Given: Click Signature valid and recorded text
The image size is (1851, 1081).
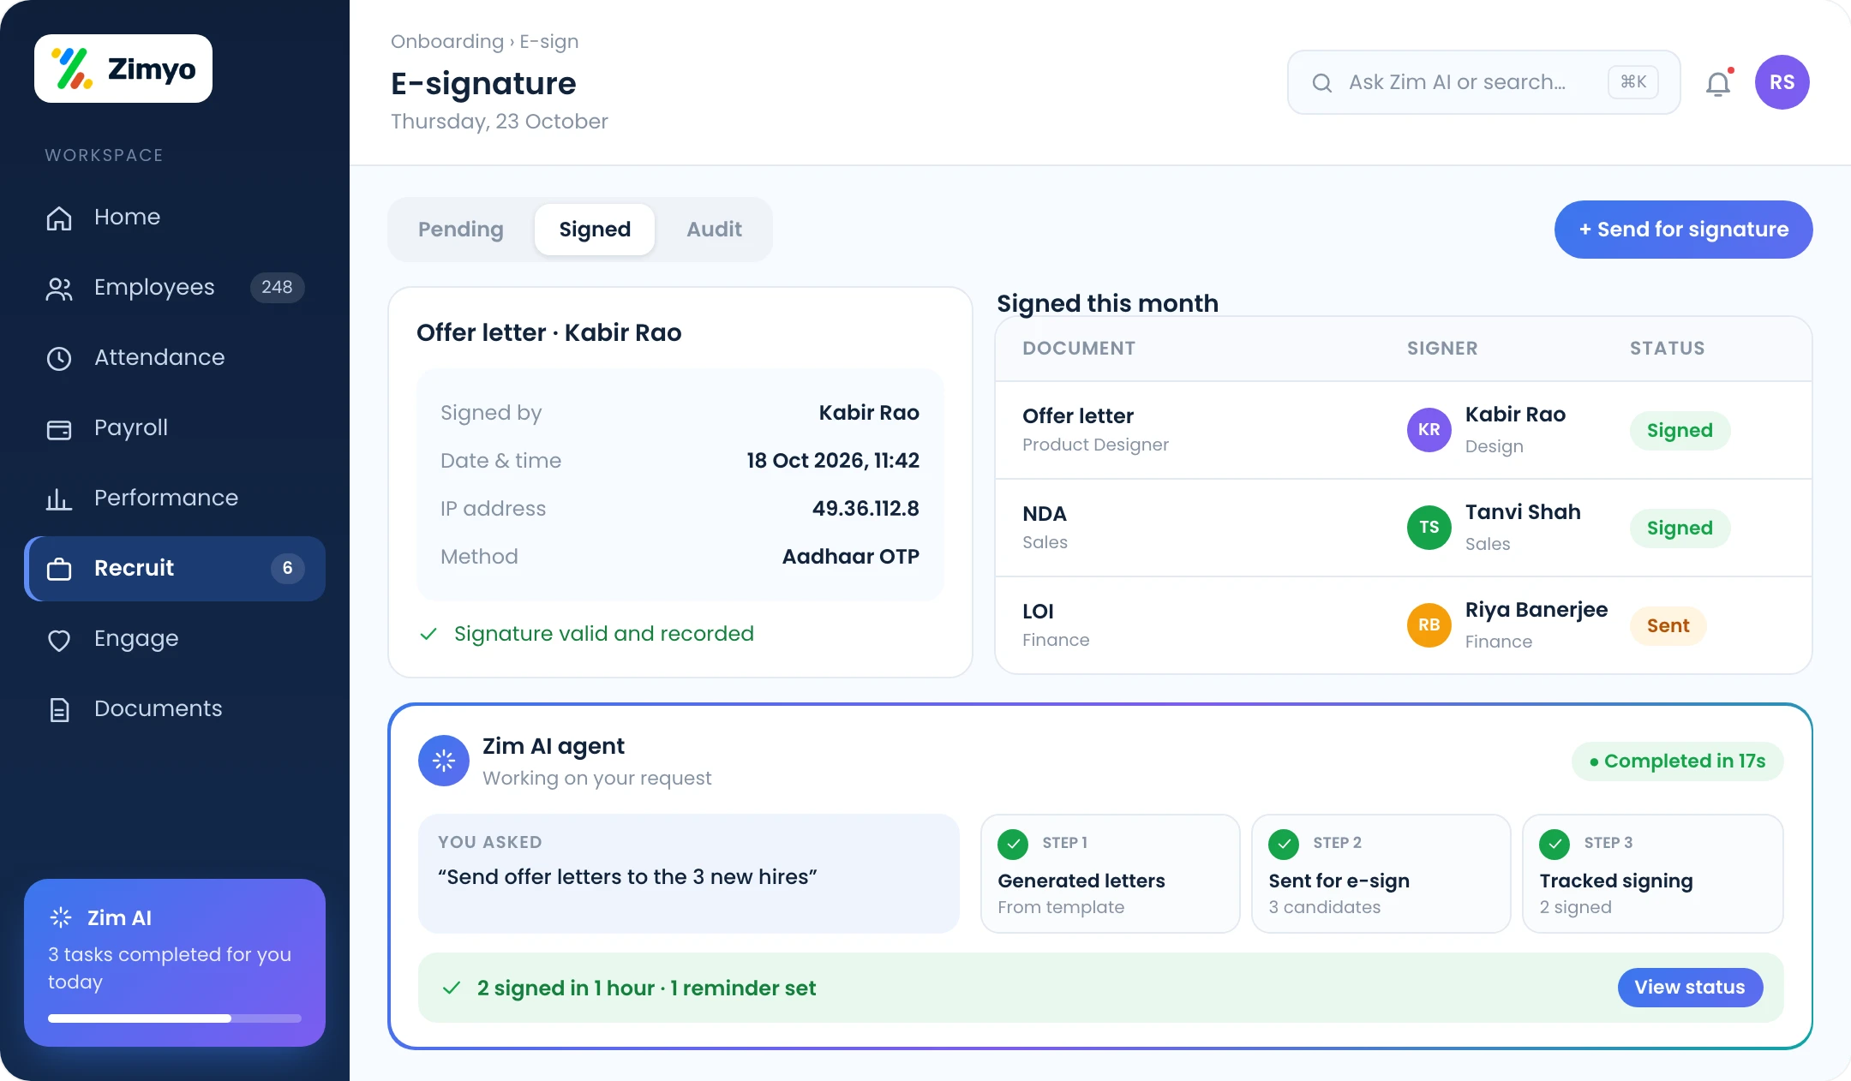Looking at the screenshot, I should 603,634.
